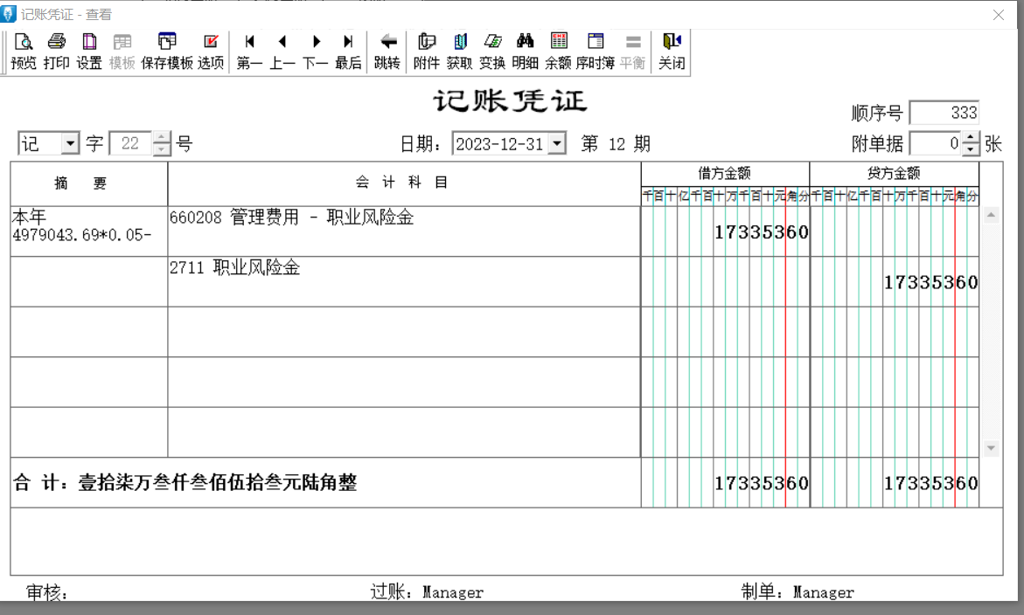Expand the 记 voucher word dropdown
The width and height of the screenshot is (1024, 615).
pyautogui.click(x=70, y=144)
